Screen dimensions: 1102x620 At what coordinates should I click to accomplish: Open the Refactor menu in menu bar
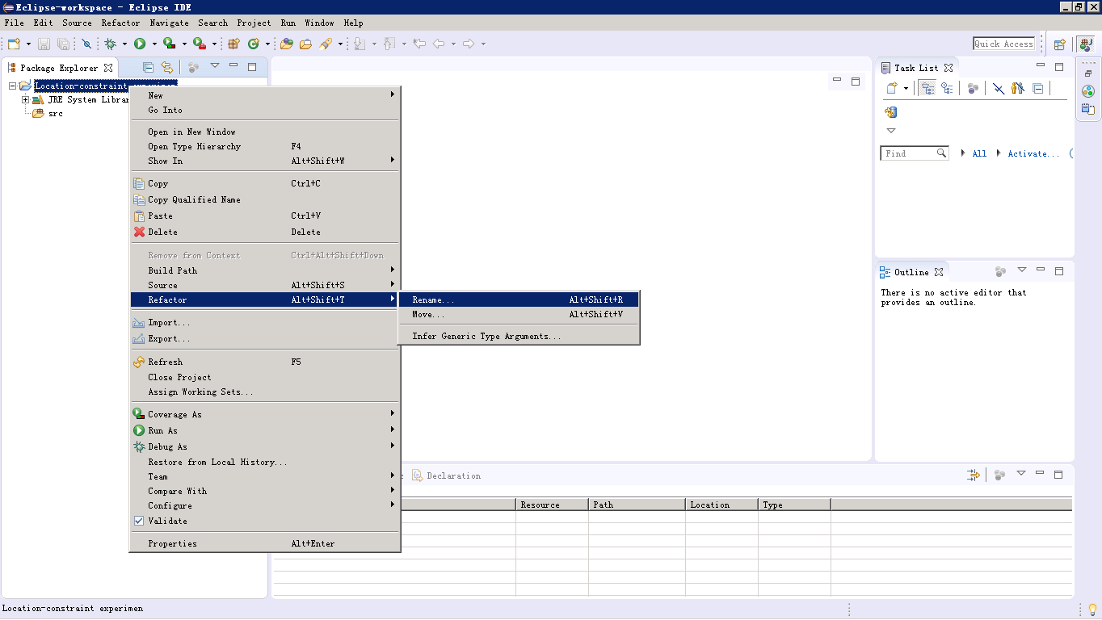coord(120,23)
